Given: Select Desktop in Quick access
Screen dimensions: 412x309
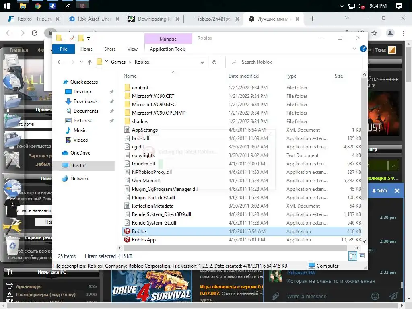Looking at the screenshot, I should click(82, 92).
